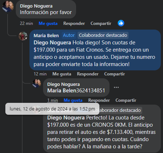Click Diego Noguera mention in 'Perfecto!' reply

pyautogui.click(x=66, y=118)
